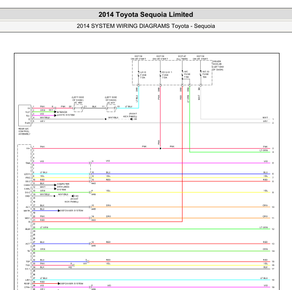Screen dimensions: 292x290
Task: Click the "2014 SYSTEM WIRING DIAGRAMS Toyota - Sequoia" subtitle
Action: coord(146,26)
